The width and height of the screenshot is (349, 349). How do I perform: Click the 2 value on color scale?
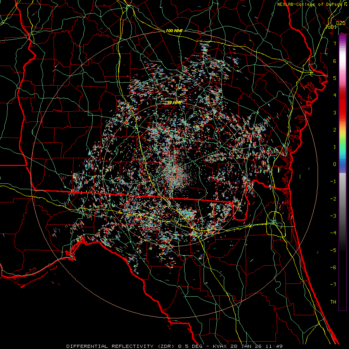(x=335, y=130)
